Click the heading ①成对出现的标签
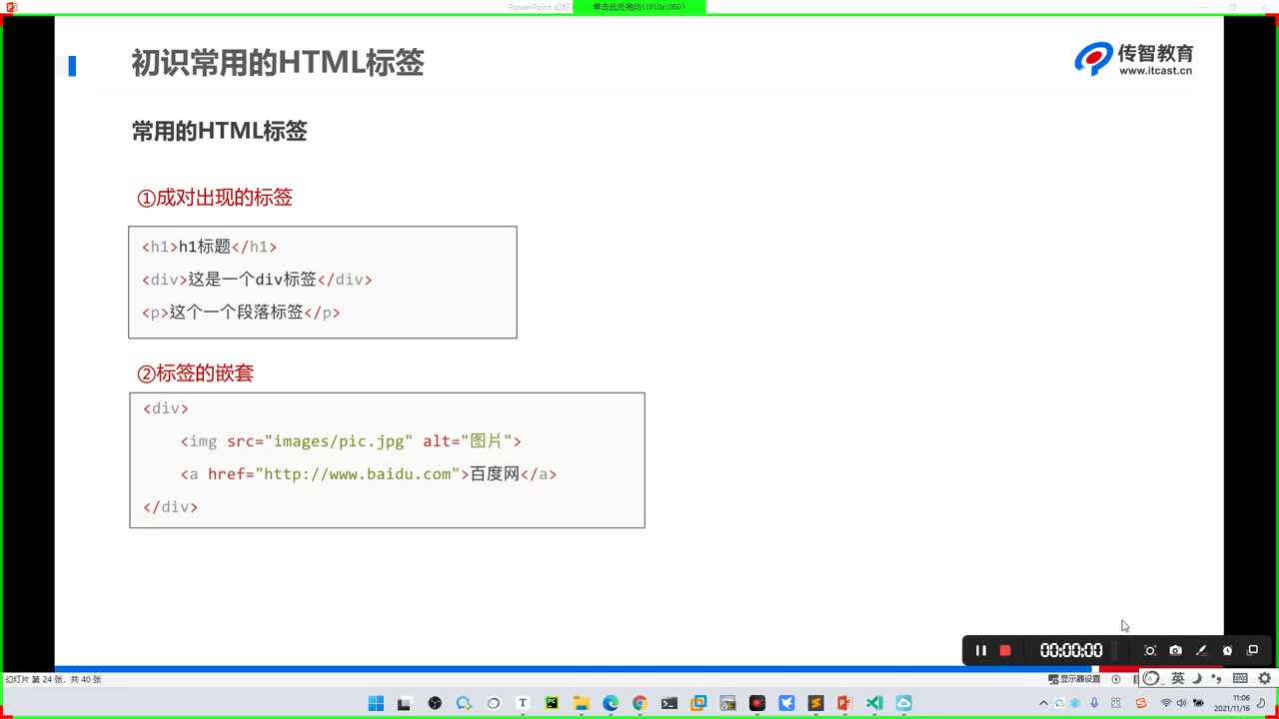 (x=215, y=198)
